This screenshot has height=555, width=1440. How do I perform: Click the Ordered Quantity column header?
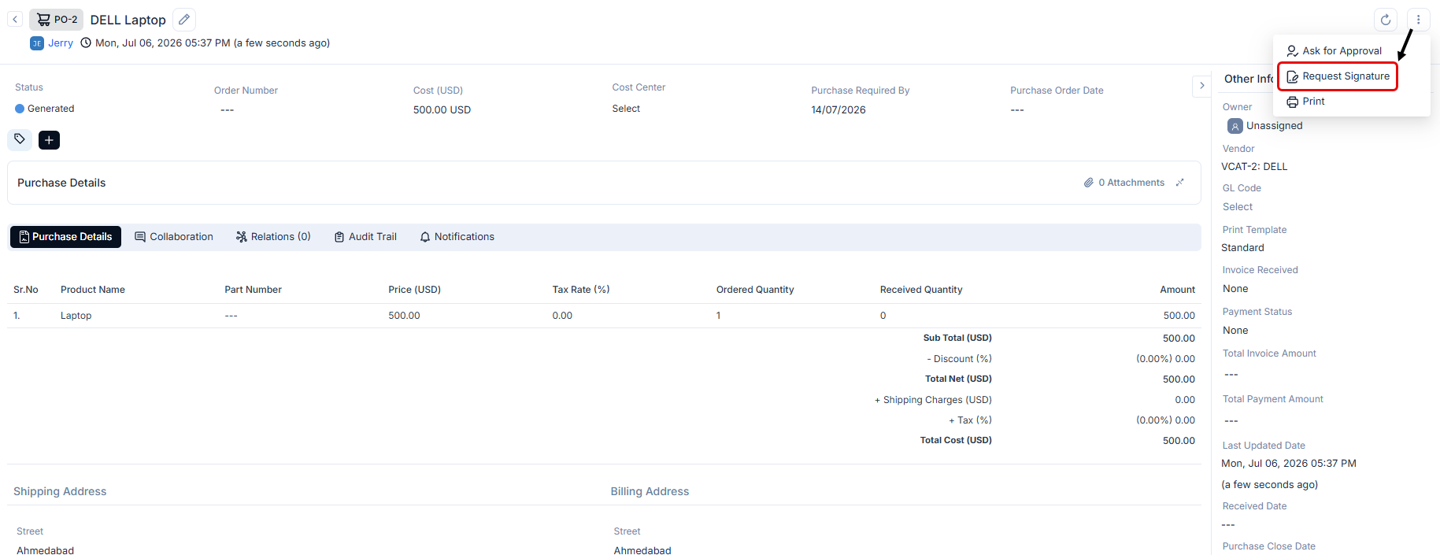pos(755,290)
